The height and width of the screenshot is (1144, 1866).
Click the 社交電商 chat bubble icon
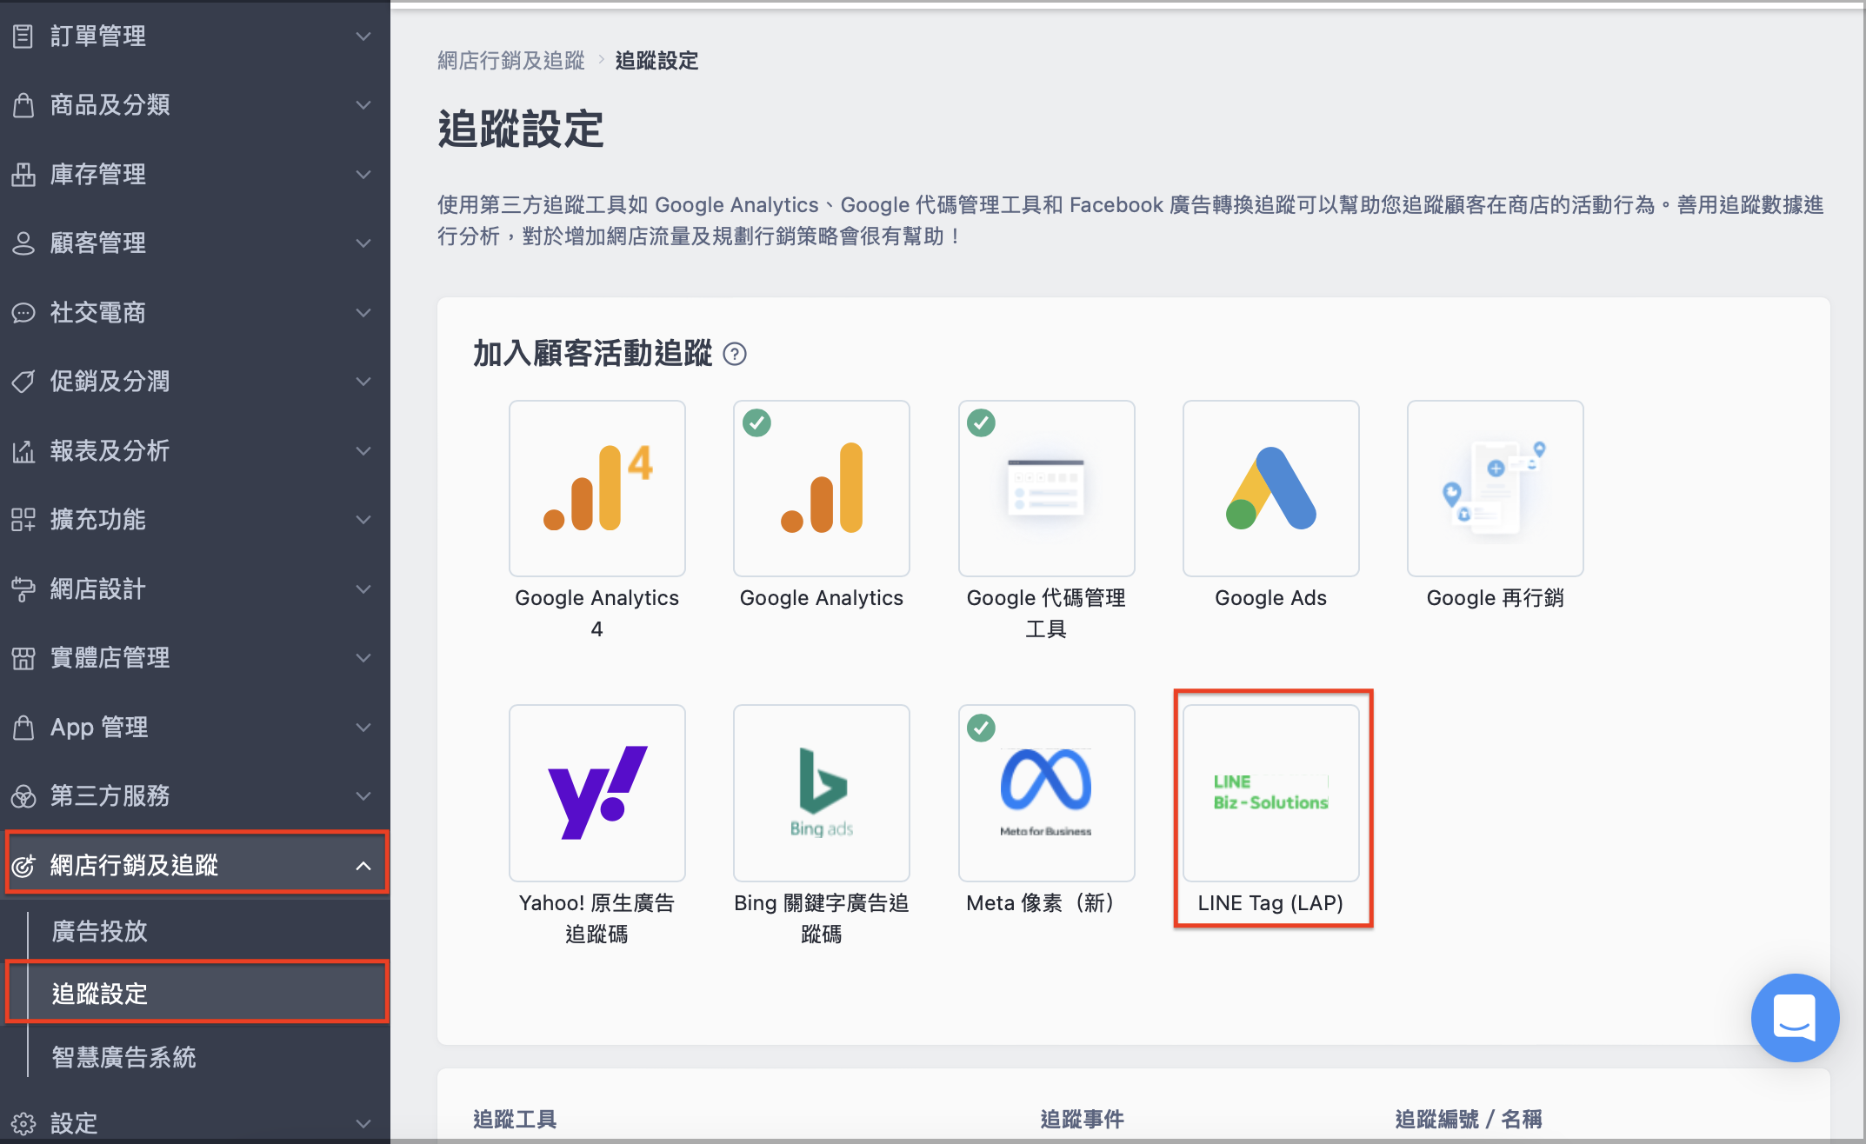pos(23,313)
